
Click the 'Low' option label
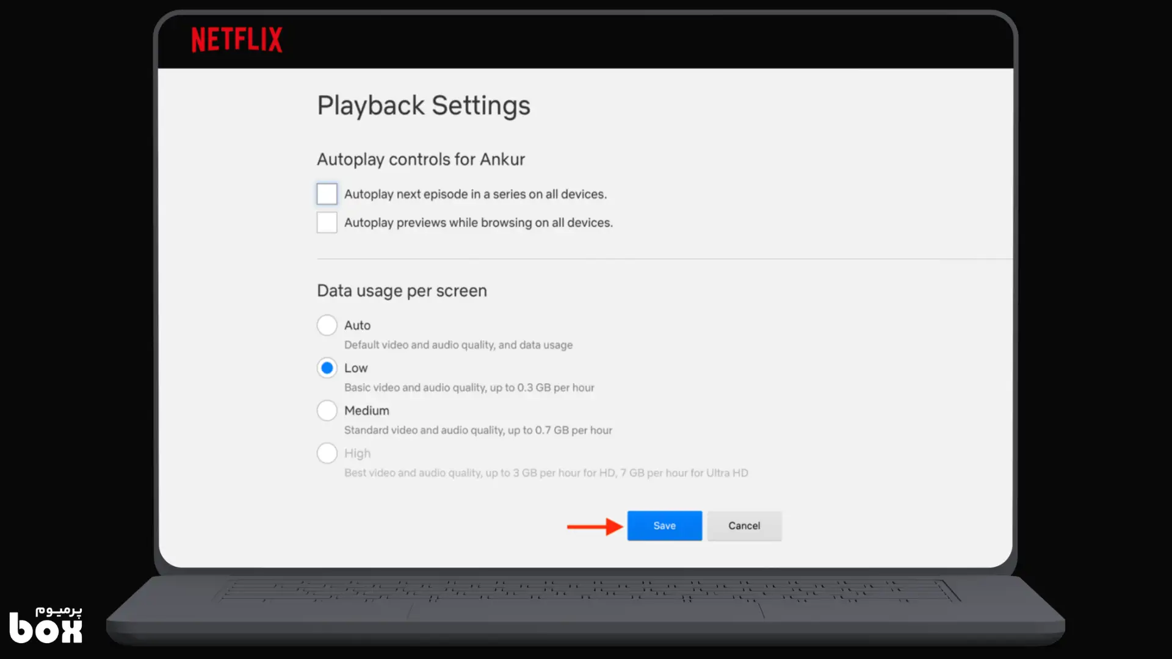tap(356, 368)
